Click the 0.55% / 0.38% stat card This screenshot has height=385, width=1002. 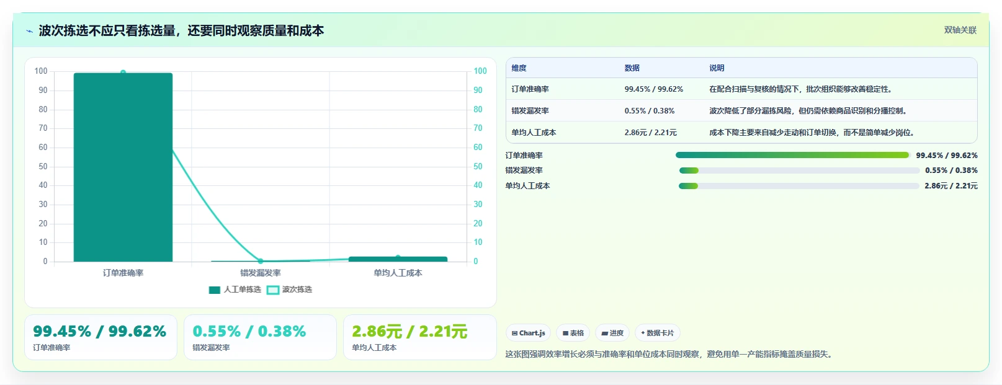[260, 337]
